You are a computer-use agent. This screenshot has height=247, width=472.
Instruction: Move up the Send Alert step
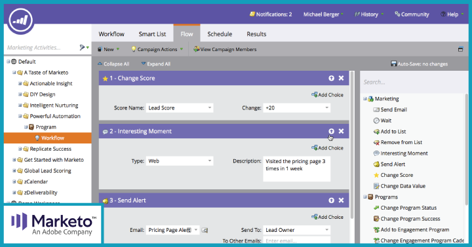pyautogui.click(x=332, y=200)
